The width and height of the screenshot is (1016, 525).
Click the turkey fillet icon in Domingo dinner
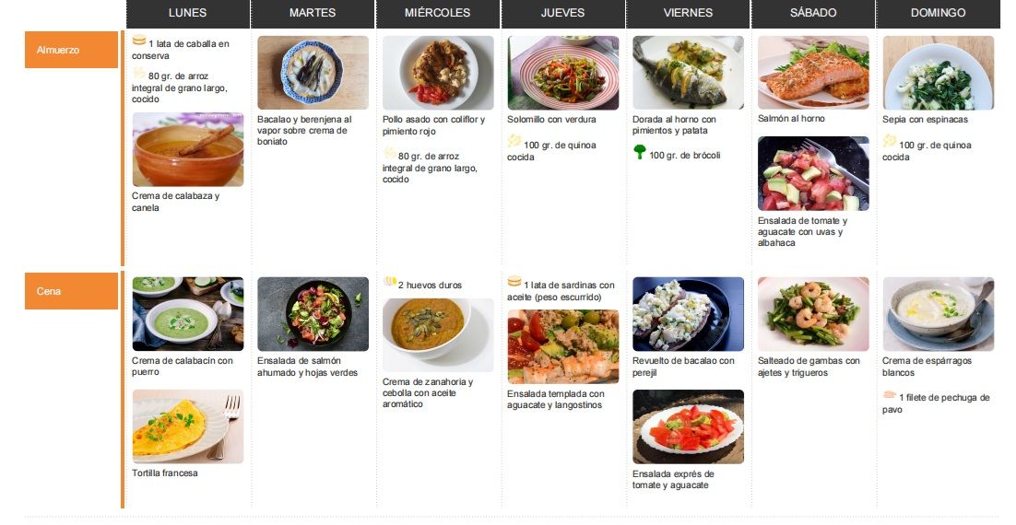point(890,395)
